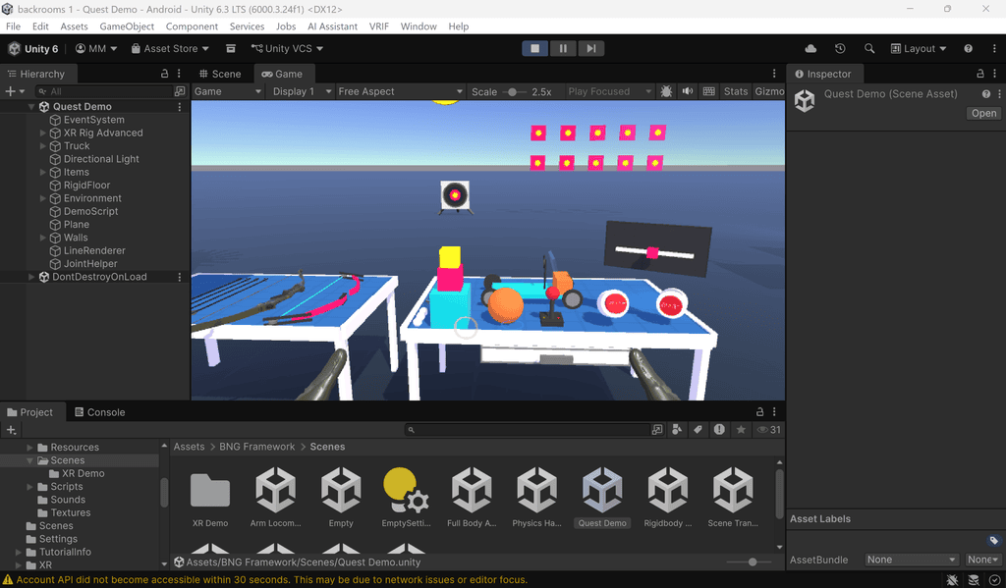Open search window icon in Project panel
This screenshot has width=1006, height=588.
[x=657, y=430]
